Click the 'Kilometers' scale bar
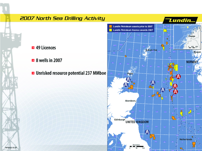The image size is (202, 151). click(x=136, y=146)
